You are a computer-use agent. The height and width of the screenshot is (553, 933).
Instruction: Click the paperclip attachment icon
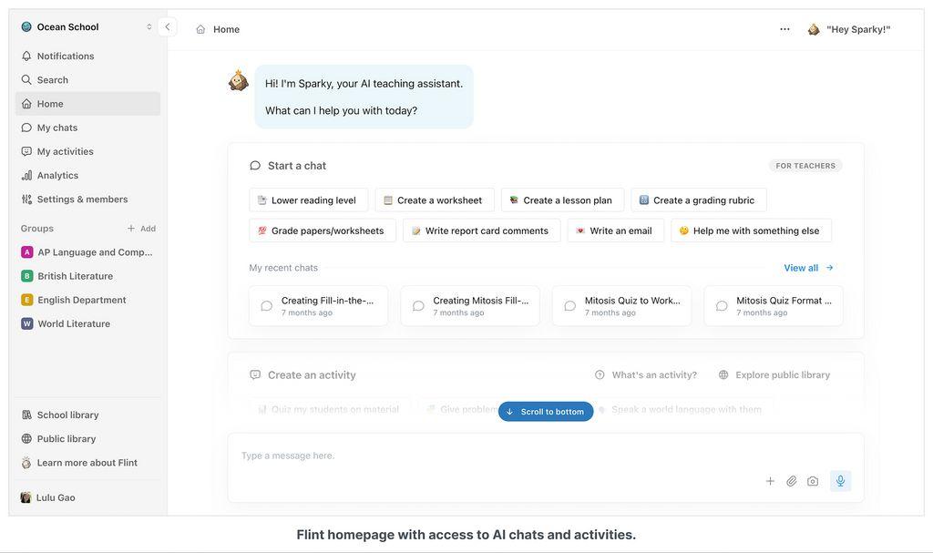click(x=792, y=481)
